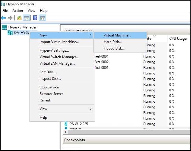
Task: Click the blue Help question mark icon
Action: (x=35, y=18)
